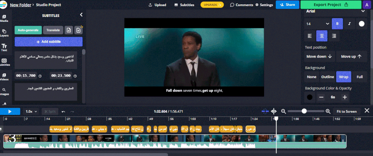
Task: Click the Fit to Screen button
Action: [x=347, y=111]
